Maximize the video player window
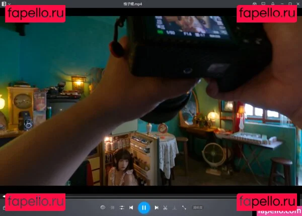The image size is (302, 216). (x=289, y=4)
